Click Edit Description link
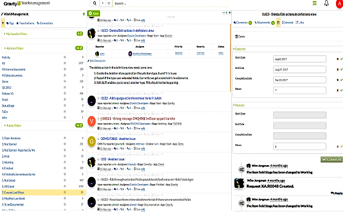 click(x=97, y=61)
